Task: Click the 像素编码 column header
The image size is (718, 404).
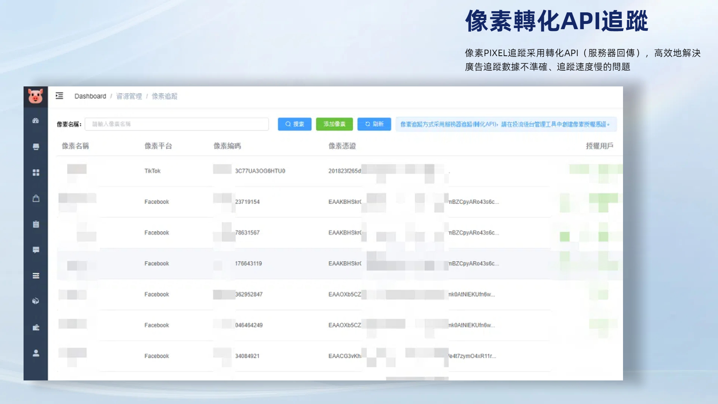Action: tap(227, 146)
